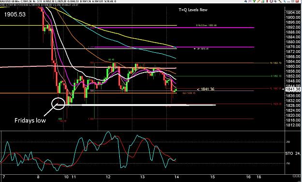Click the bar chart style icon
Screen dimensions: 302x182
263,1
